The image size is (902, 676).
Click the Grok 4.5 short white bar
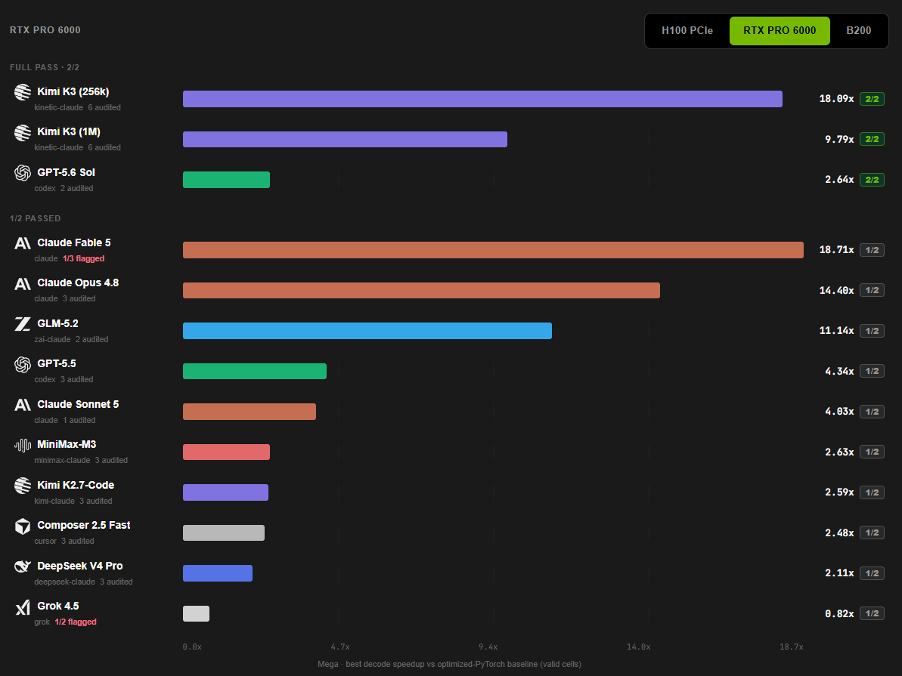(196, 614)
